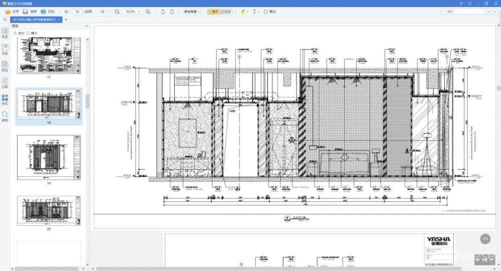The image size is (501, 271).
Task: Open the 目录 (Contents) sidebar panel
Action: pos(5,33)
